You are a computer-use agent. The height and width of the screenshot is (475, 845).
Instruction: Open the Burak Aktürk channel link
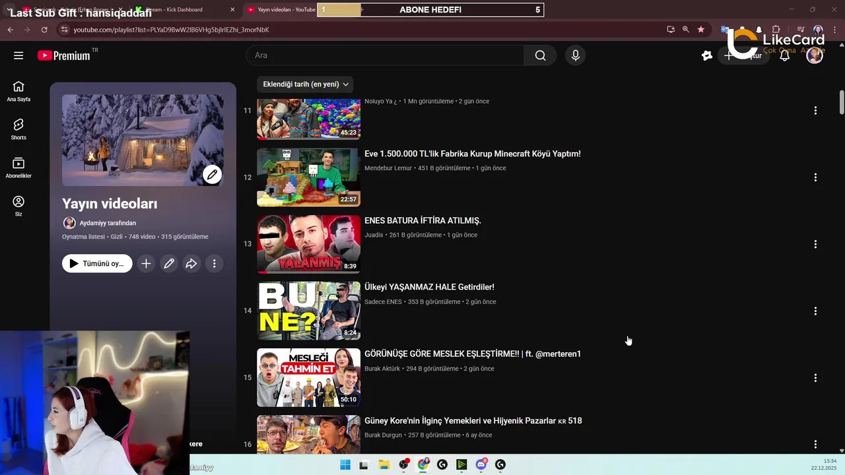[x=382, y=369]
